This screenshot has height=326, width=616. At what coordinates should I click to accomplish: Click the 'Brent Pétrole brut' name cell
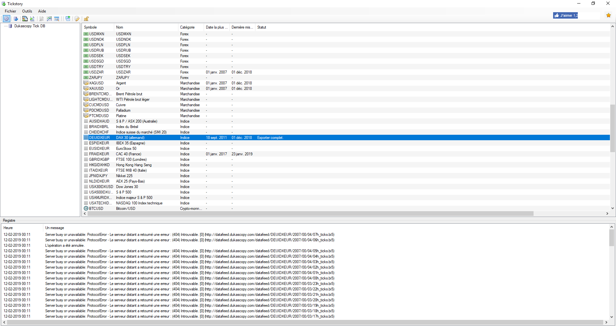tap(129, 94)
